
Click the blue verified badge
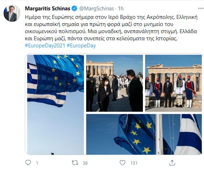[x=75, y=9]
